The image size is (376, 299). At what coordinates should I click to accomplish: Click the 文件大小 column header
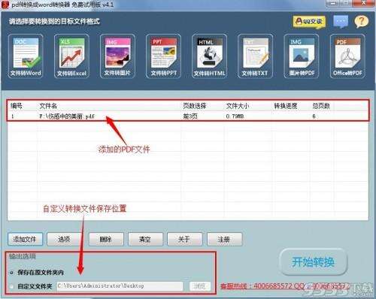(x=238, y=106)
